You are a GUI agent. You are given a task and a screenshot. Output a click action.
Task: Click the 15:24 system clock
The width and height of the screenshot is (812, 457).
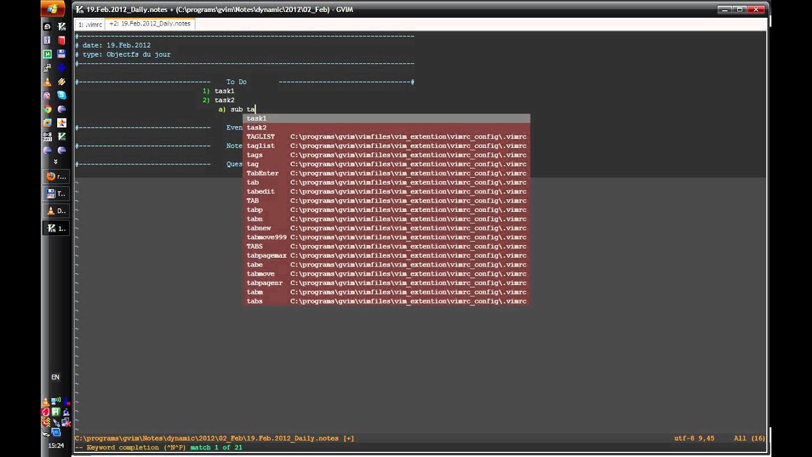pyautogui.click(x=55, y=446)
